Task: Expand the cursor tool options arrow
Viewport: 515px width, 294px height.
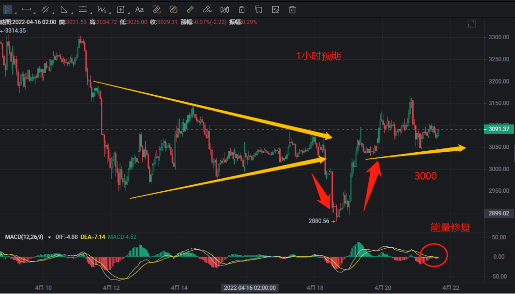Action: point(15,13)
